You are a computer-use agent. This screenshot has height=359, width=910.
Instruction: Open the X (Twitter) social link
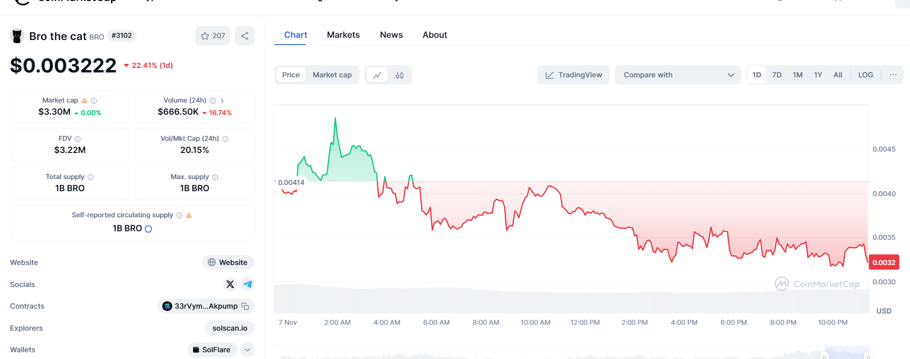pos(230,284)
